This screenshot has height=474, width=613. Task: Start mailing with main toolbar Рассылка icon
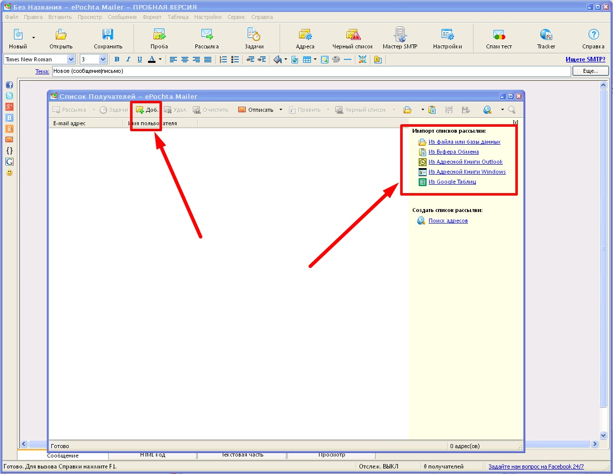(x=207, y=34)
